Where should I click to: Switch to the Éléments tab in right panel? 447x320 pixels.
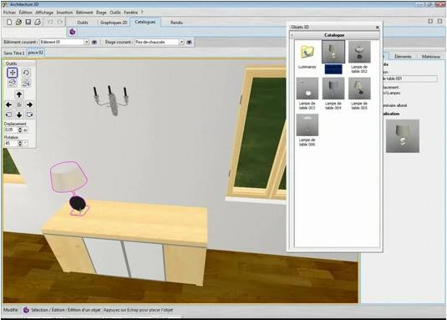pyautogui.click(x=403, y=57)
